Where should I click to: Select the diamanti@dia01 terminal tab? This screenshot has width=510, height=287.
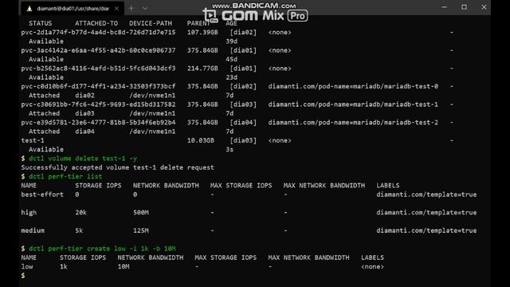[x=73, y=9]
